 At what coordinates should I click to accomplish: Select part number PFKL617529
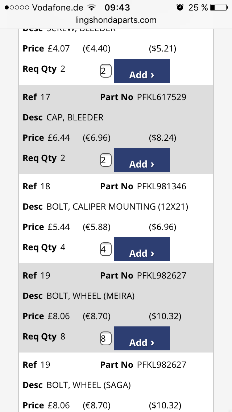(162, 97)
